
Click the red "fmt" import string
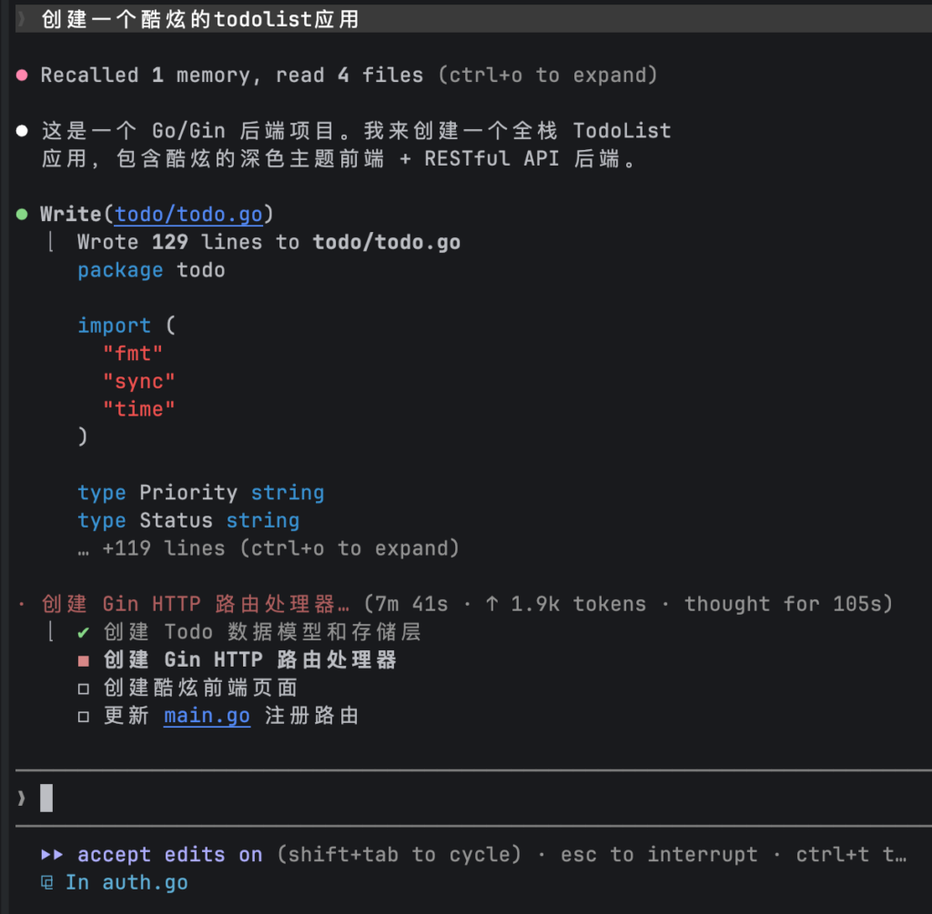point(133,354)
